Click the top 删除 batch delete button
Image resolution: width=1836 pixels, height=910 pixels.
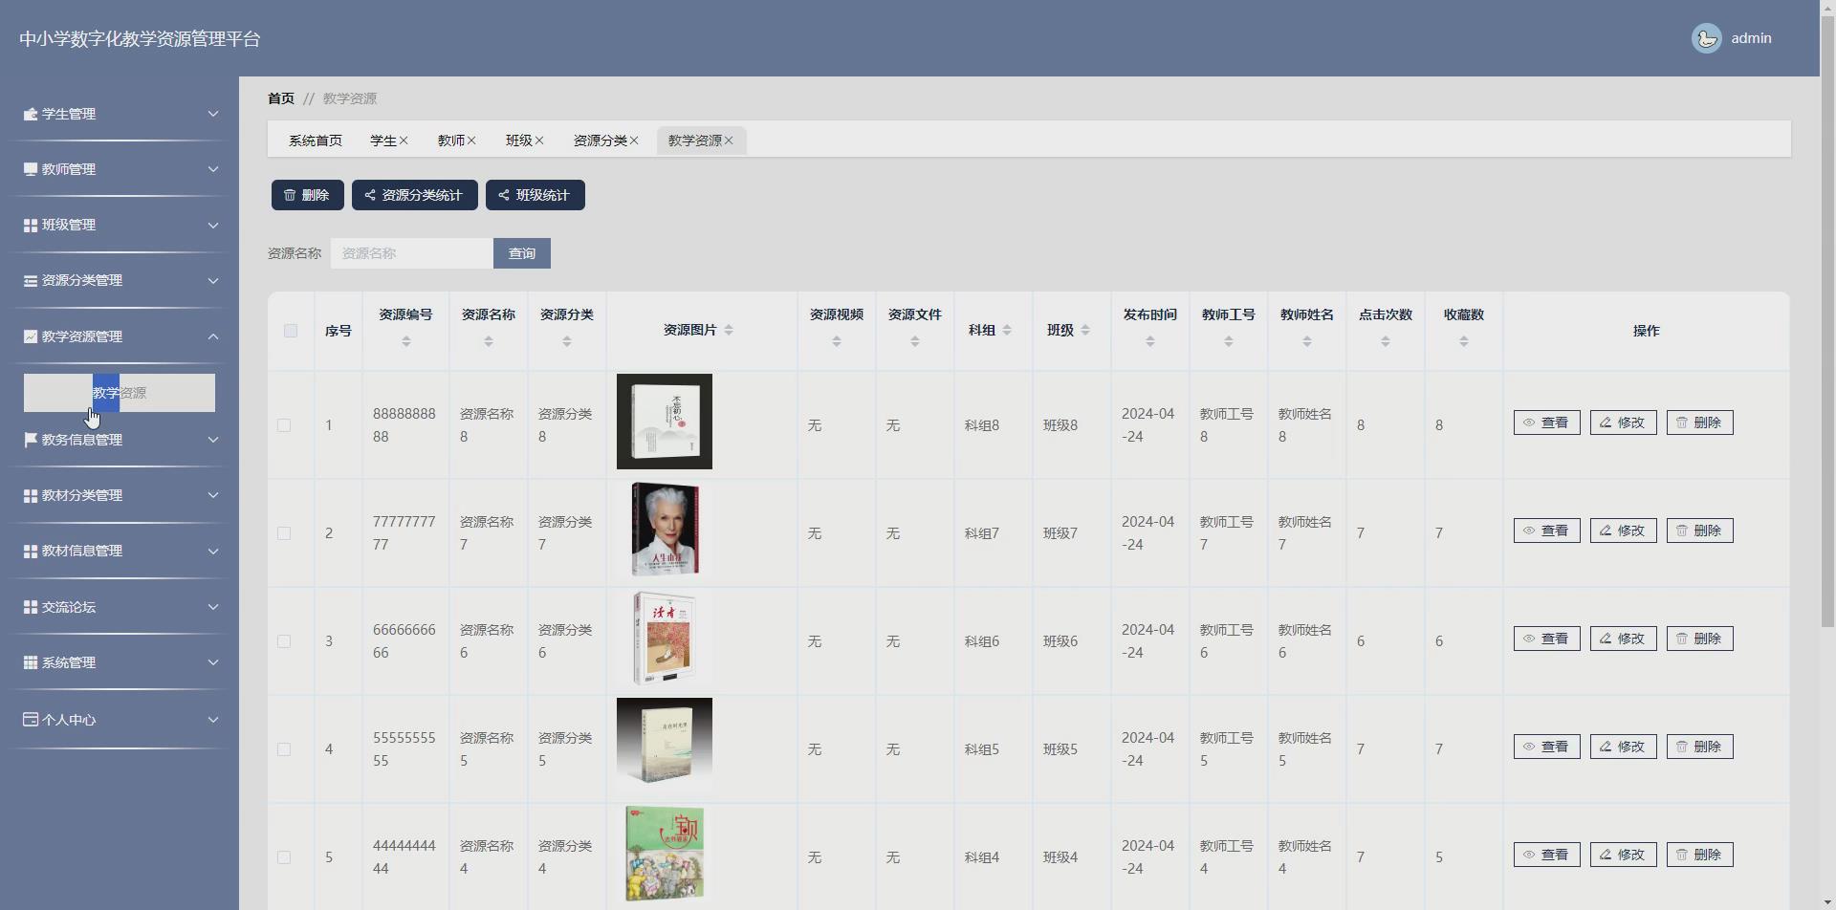tap(308, 195)
